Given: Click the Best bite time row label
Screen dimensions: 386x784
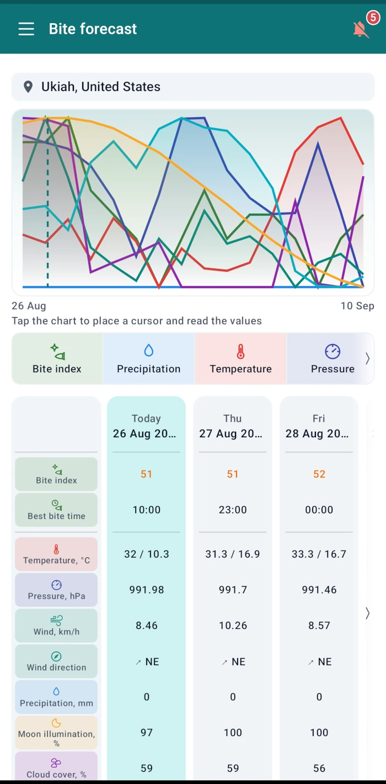Looking at the screenshot, I should tap(56, 510).
